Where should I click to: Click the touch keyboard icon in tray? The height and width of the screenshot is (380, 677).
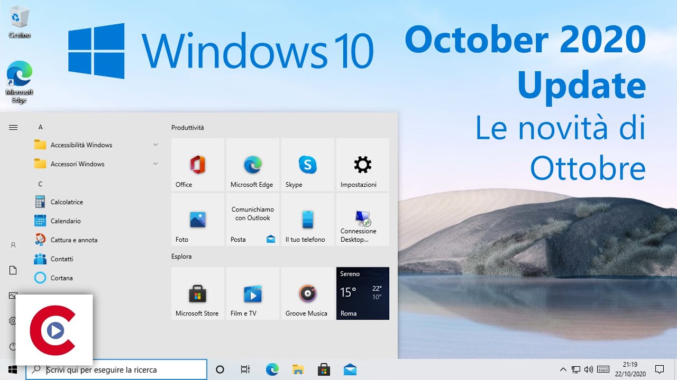tap(603, 369)
